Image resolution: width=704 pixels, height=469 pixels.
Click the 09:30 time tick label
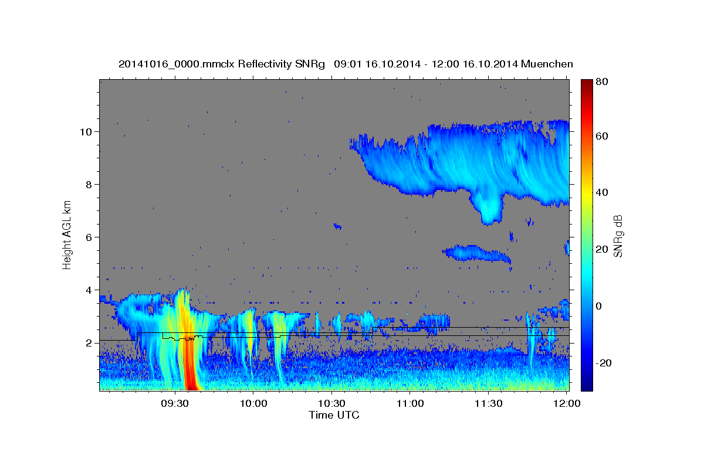pos(175,404)
